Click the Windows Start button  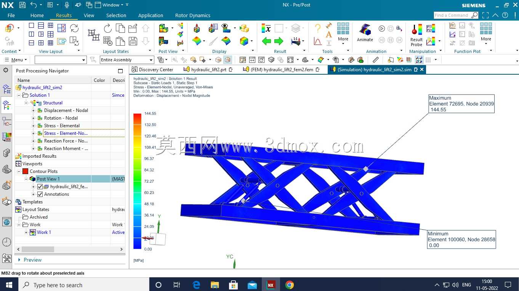9,285
